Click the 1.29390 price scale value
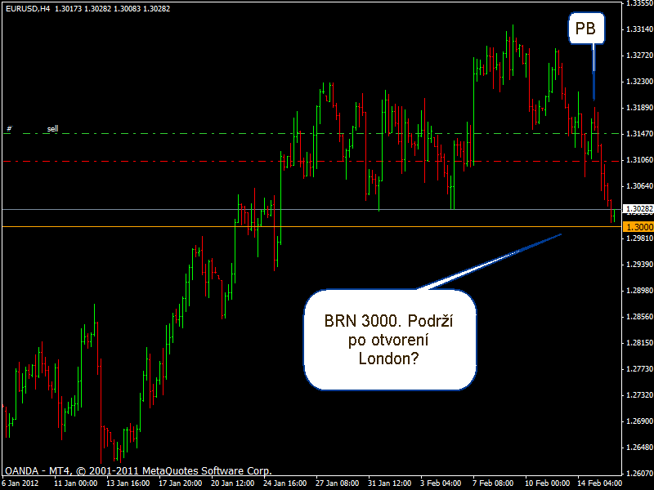Image resolution: width=654 pixels, height=490 pixels. pos(639,264)
